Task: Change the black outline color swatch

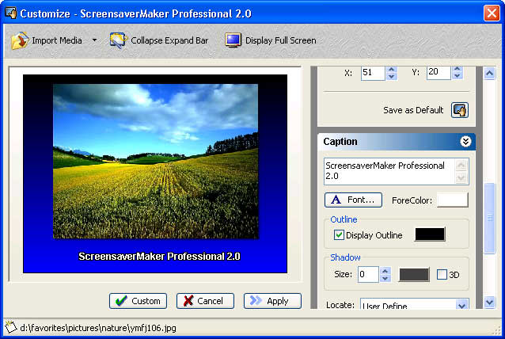Action: coord(430,234)
